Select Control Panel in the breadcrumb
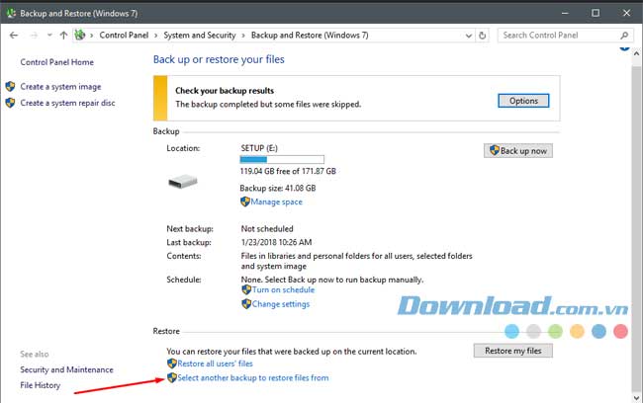The image size is (643, 403). (124, 36)
